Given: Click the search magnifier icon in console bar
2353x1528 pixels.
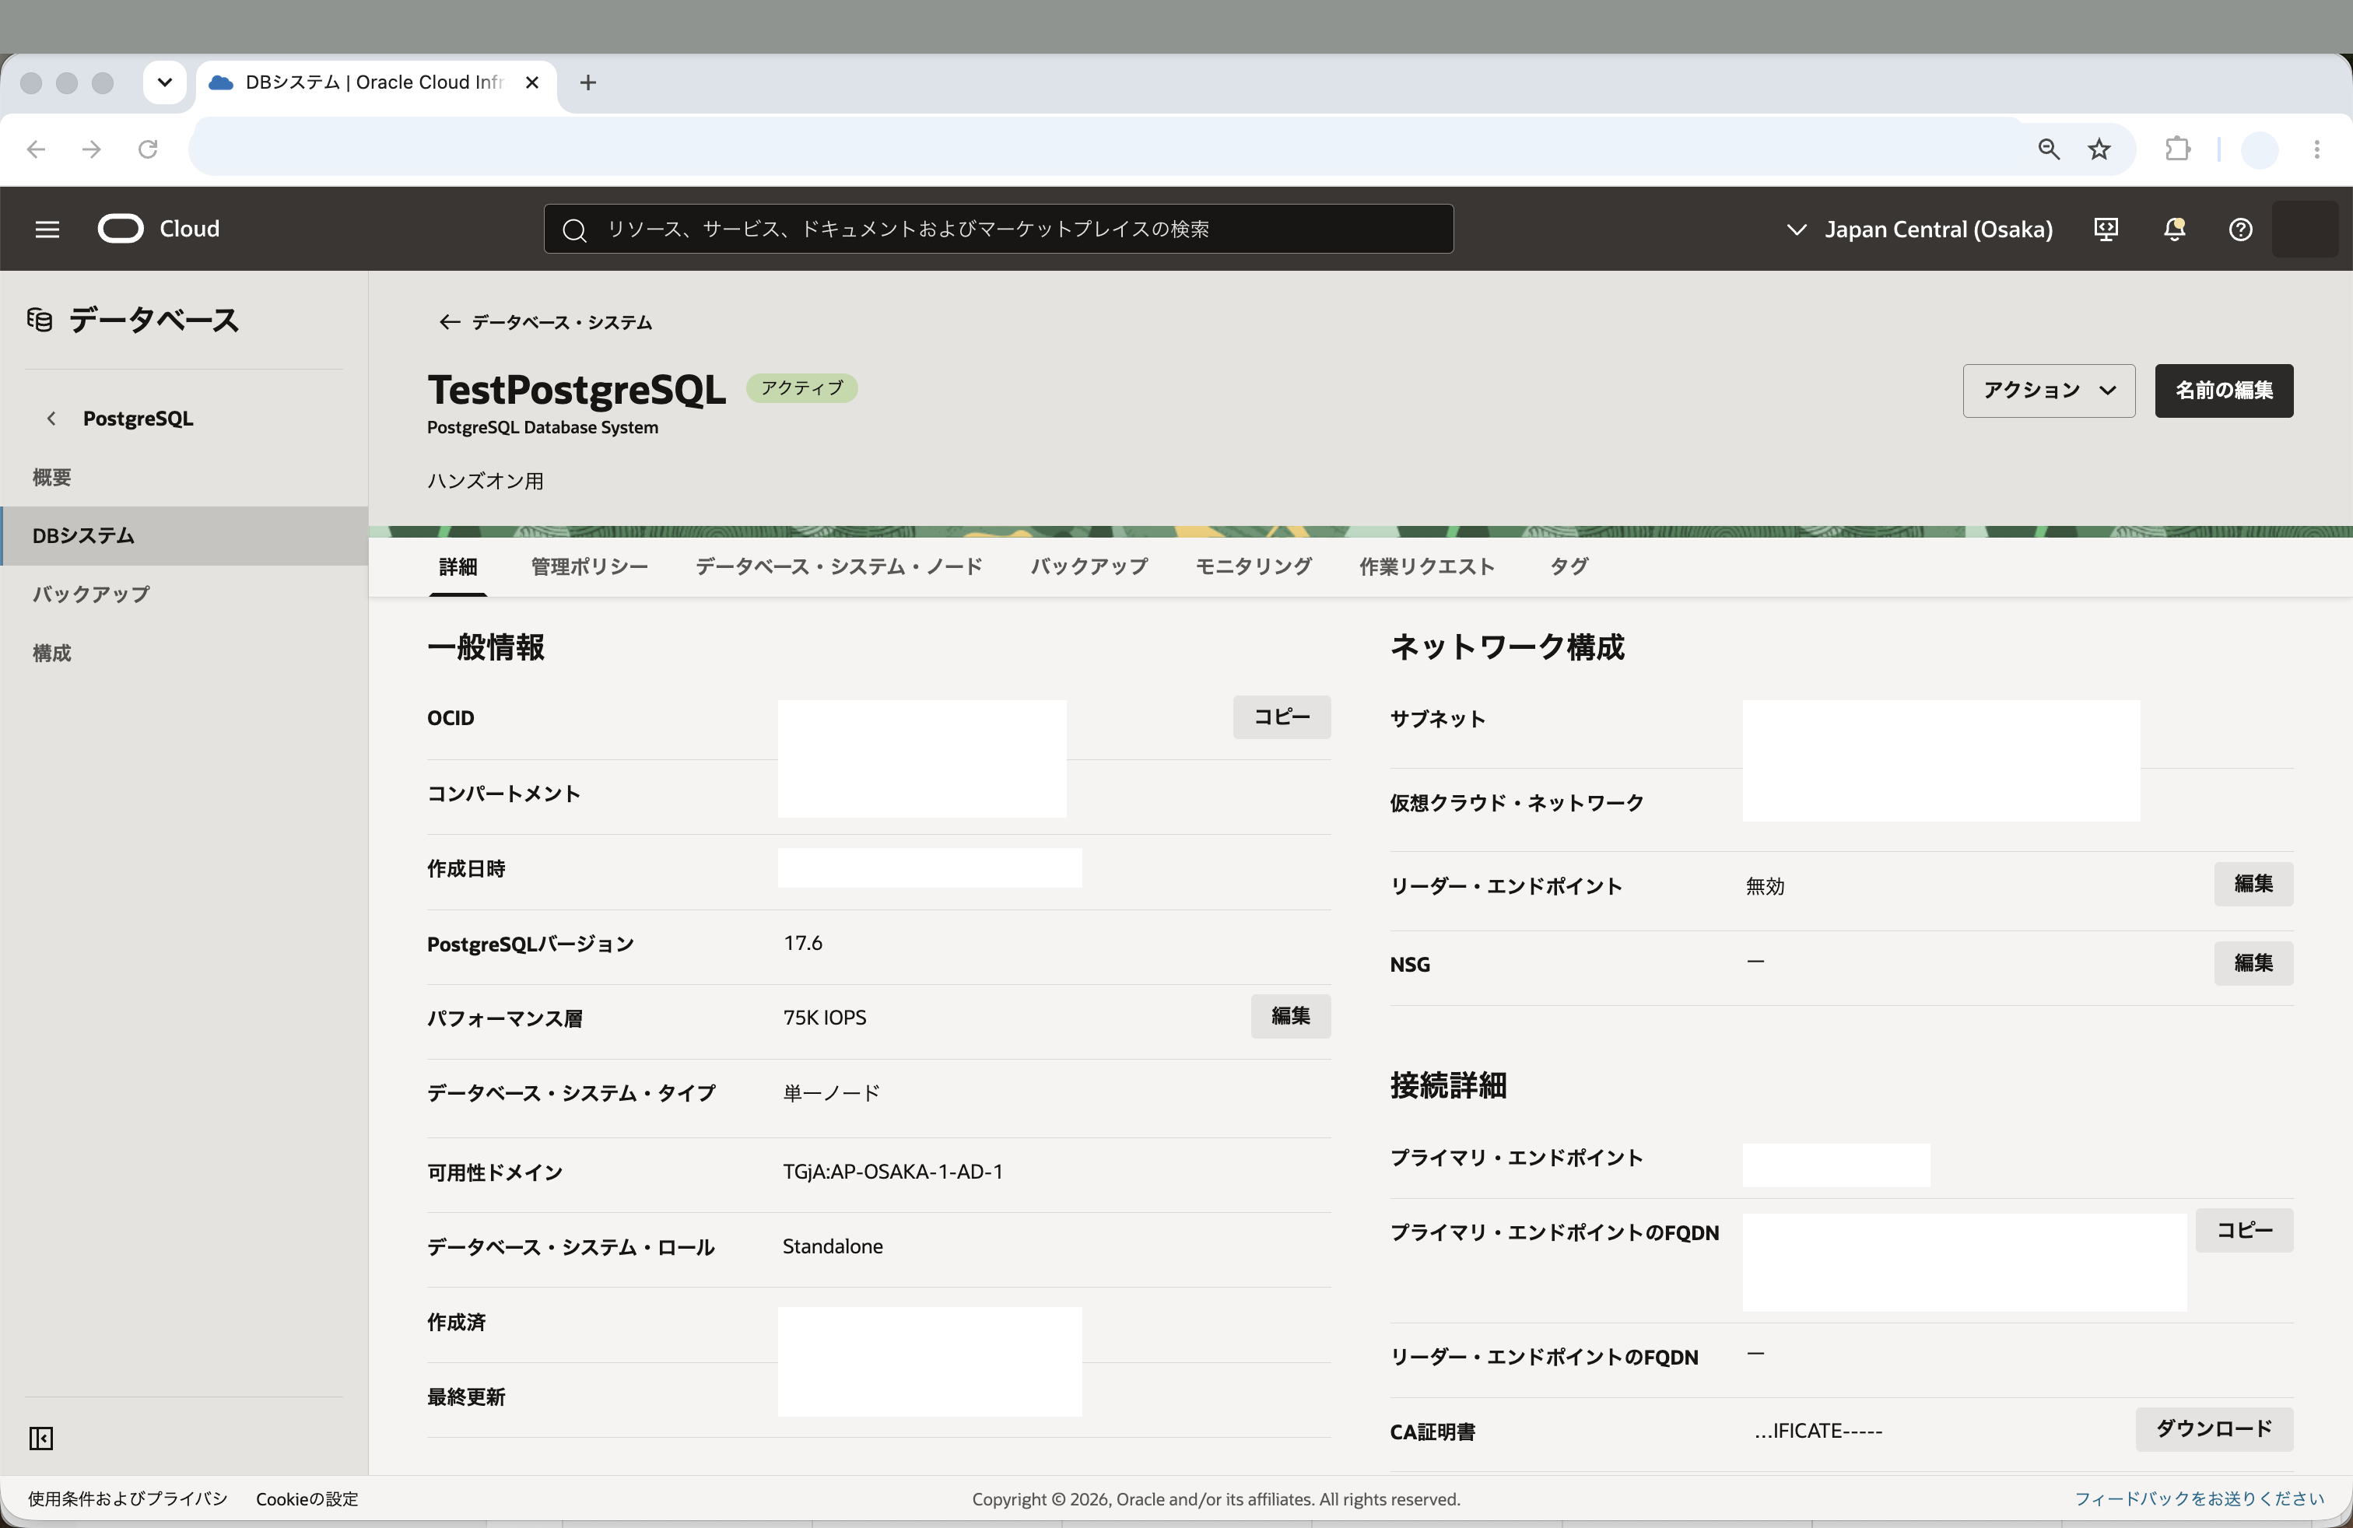Looking at the screenshot, I should tap(574, 230).
